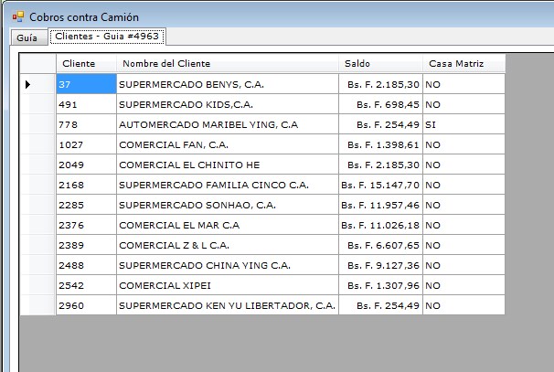Select client number cell 778

(86, 124)
